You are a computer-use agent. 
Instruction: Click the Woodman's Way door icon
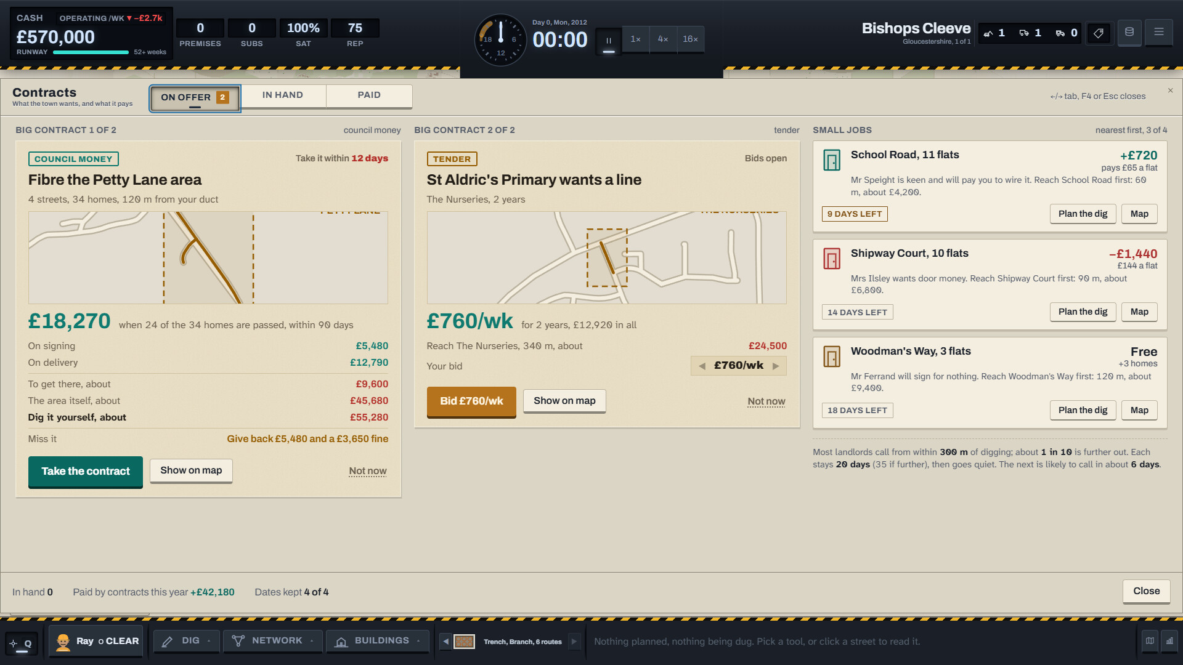tap(832, 357)
